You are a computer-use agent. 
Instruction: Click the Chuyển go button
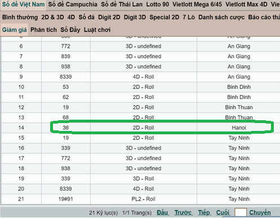(x=260, y=212)
